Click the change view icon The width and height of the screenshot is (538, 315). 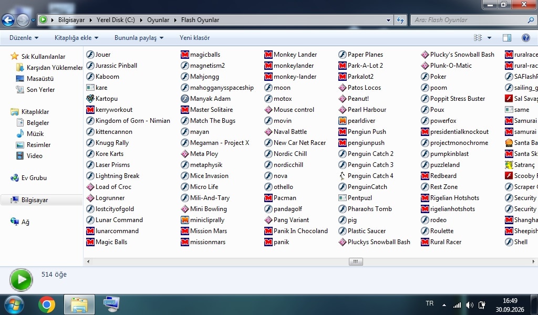(478, 38)
